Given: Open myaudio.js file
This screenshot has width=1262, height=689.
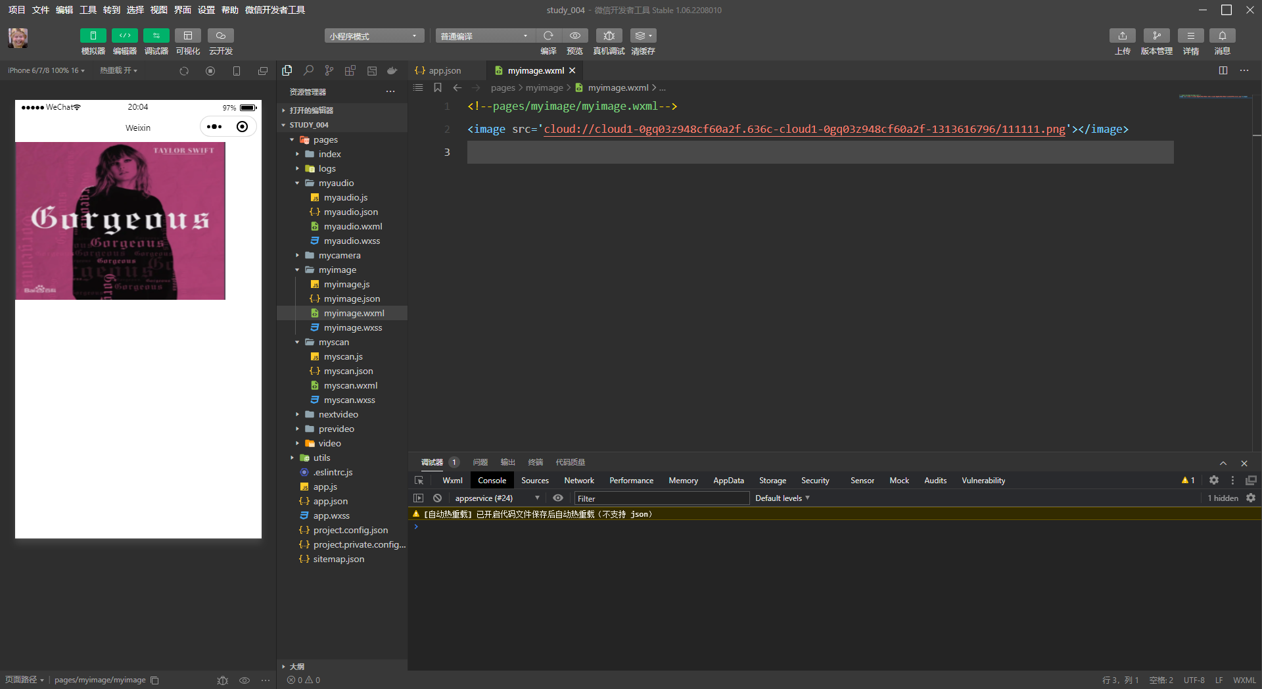Looking at the screenshot, I should [x=345, y=197].
